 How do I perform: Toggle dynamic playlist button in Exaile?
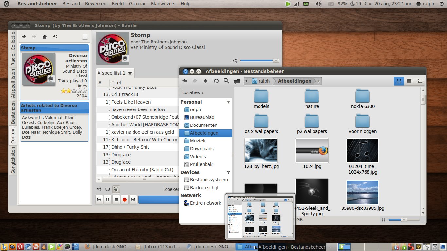pos(116,189)
